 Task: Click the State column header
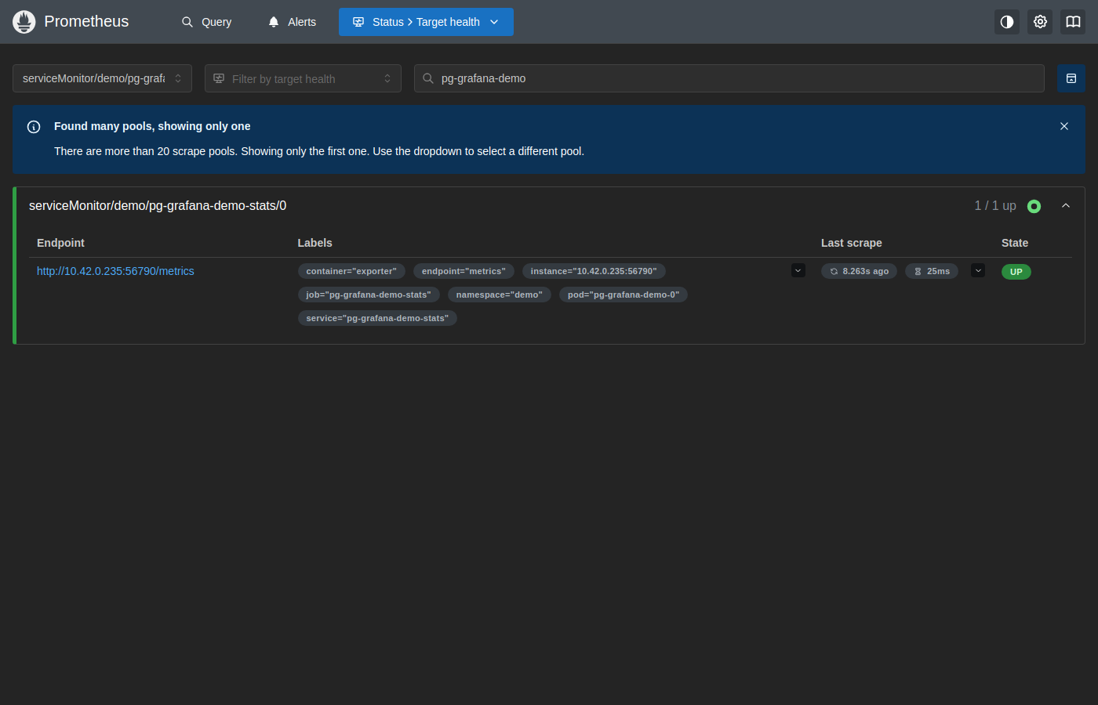1015,243
